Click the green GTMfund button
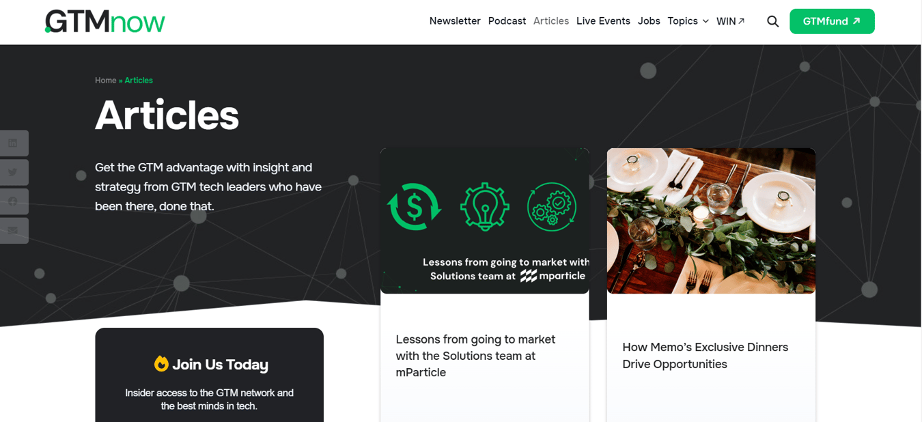922x422 pixels. tap(832, 21)
